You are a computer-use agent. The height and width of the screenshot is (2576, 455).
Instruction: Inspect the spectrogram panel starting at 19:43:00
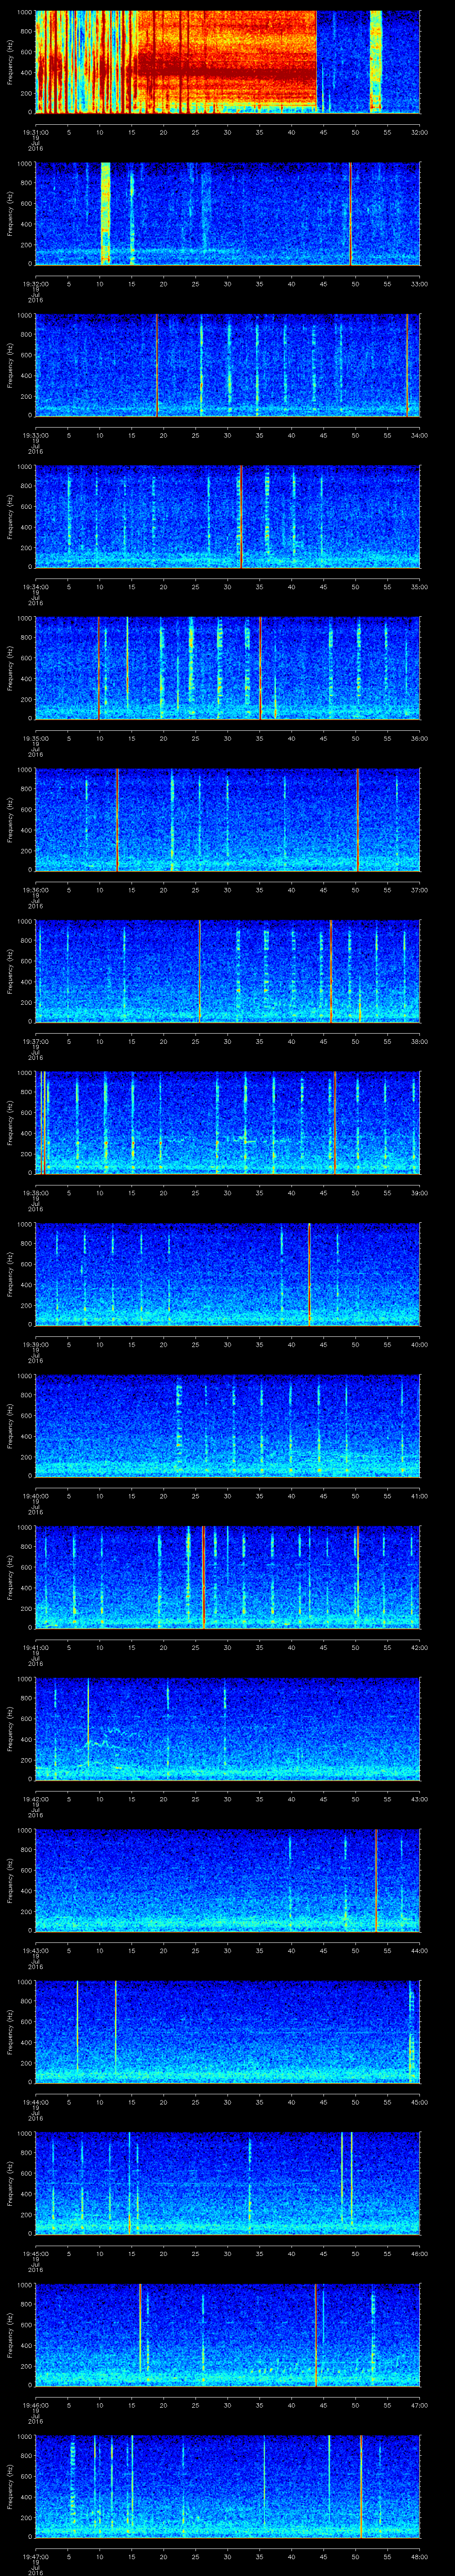[227, 1880]
